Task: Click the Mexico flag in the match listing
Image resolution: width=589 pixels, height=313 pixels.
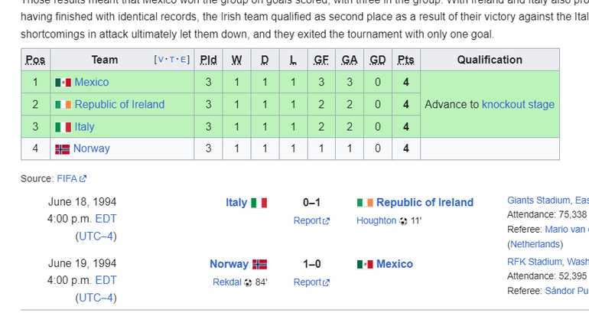Action: [365, 264]
